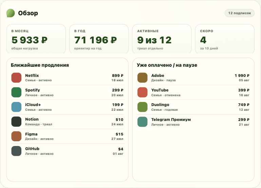The image size is (261, 188).
Task: Click the 05 авг Adobe date
Action: (244, 80)
